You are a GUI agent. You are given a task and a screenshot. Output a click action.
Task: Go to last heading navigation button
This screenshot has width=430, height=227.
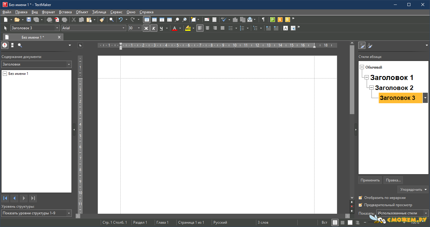[33, 198]
